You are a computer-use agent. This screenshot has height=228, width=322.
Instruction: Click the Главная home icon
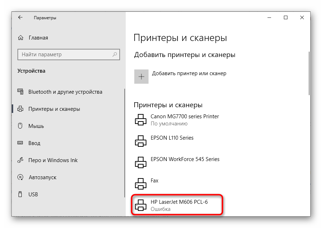tap(21, 38)
